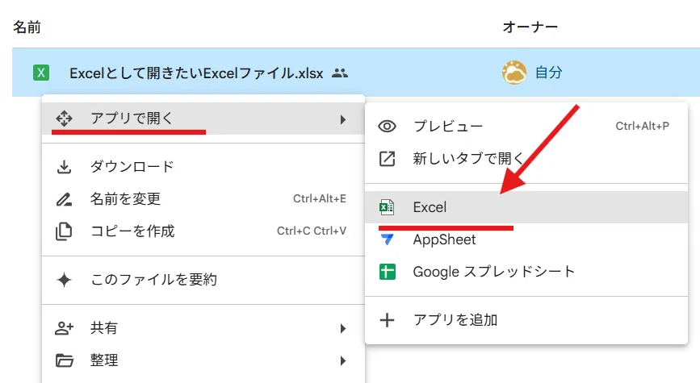Screen dimensions: 700x383
Task: Click the add-person share icon
Action: click(x=64, y=328)
